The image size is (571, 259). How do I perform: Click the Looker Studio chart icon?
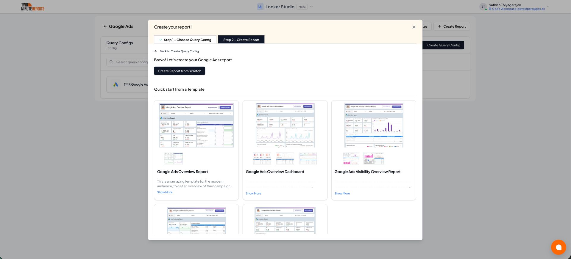[x=260, y=7]
